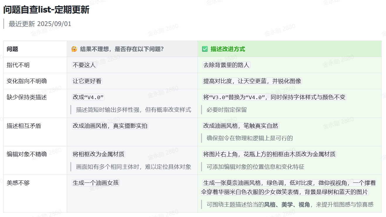Screen dimensions: 386x217
Task: Click the inline code 改成“V4.0”
Action: point(88,97)
